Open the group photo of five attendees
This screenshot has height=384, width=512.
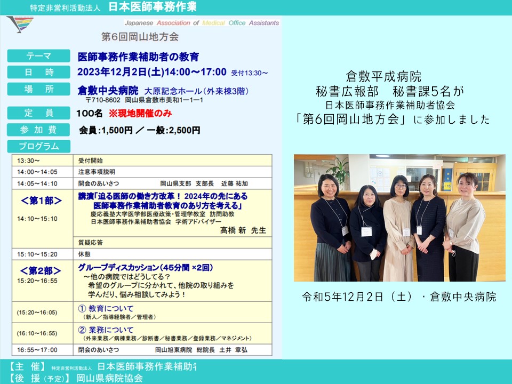click(399, 218)
